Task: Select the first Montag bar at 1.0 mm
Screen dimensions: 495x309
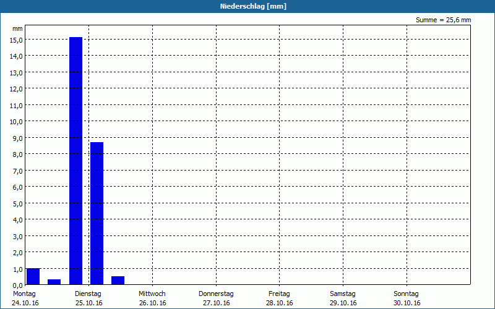Action: click(x=33, y=276)
